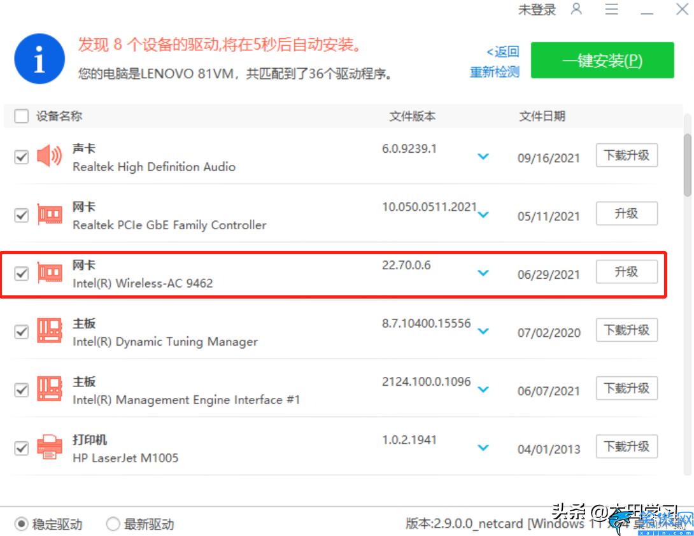Screen dimensions: 694x536
Task: Click the 设备名称 column header
Action: coord(59,116)
